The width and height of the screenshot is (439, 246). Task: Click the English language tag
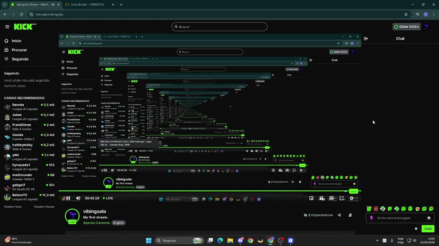pos(119,223)
